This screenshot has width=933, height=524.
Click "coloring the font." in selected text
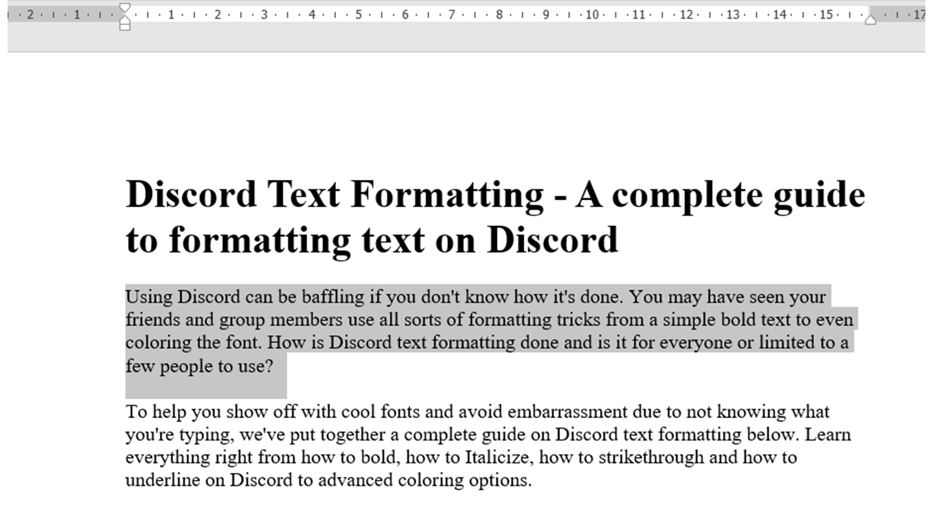[194, 342]
